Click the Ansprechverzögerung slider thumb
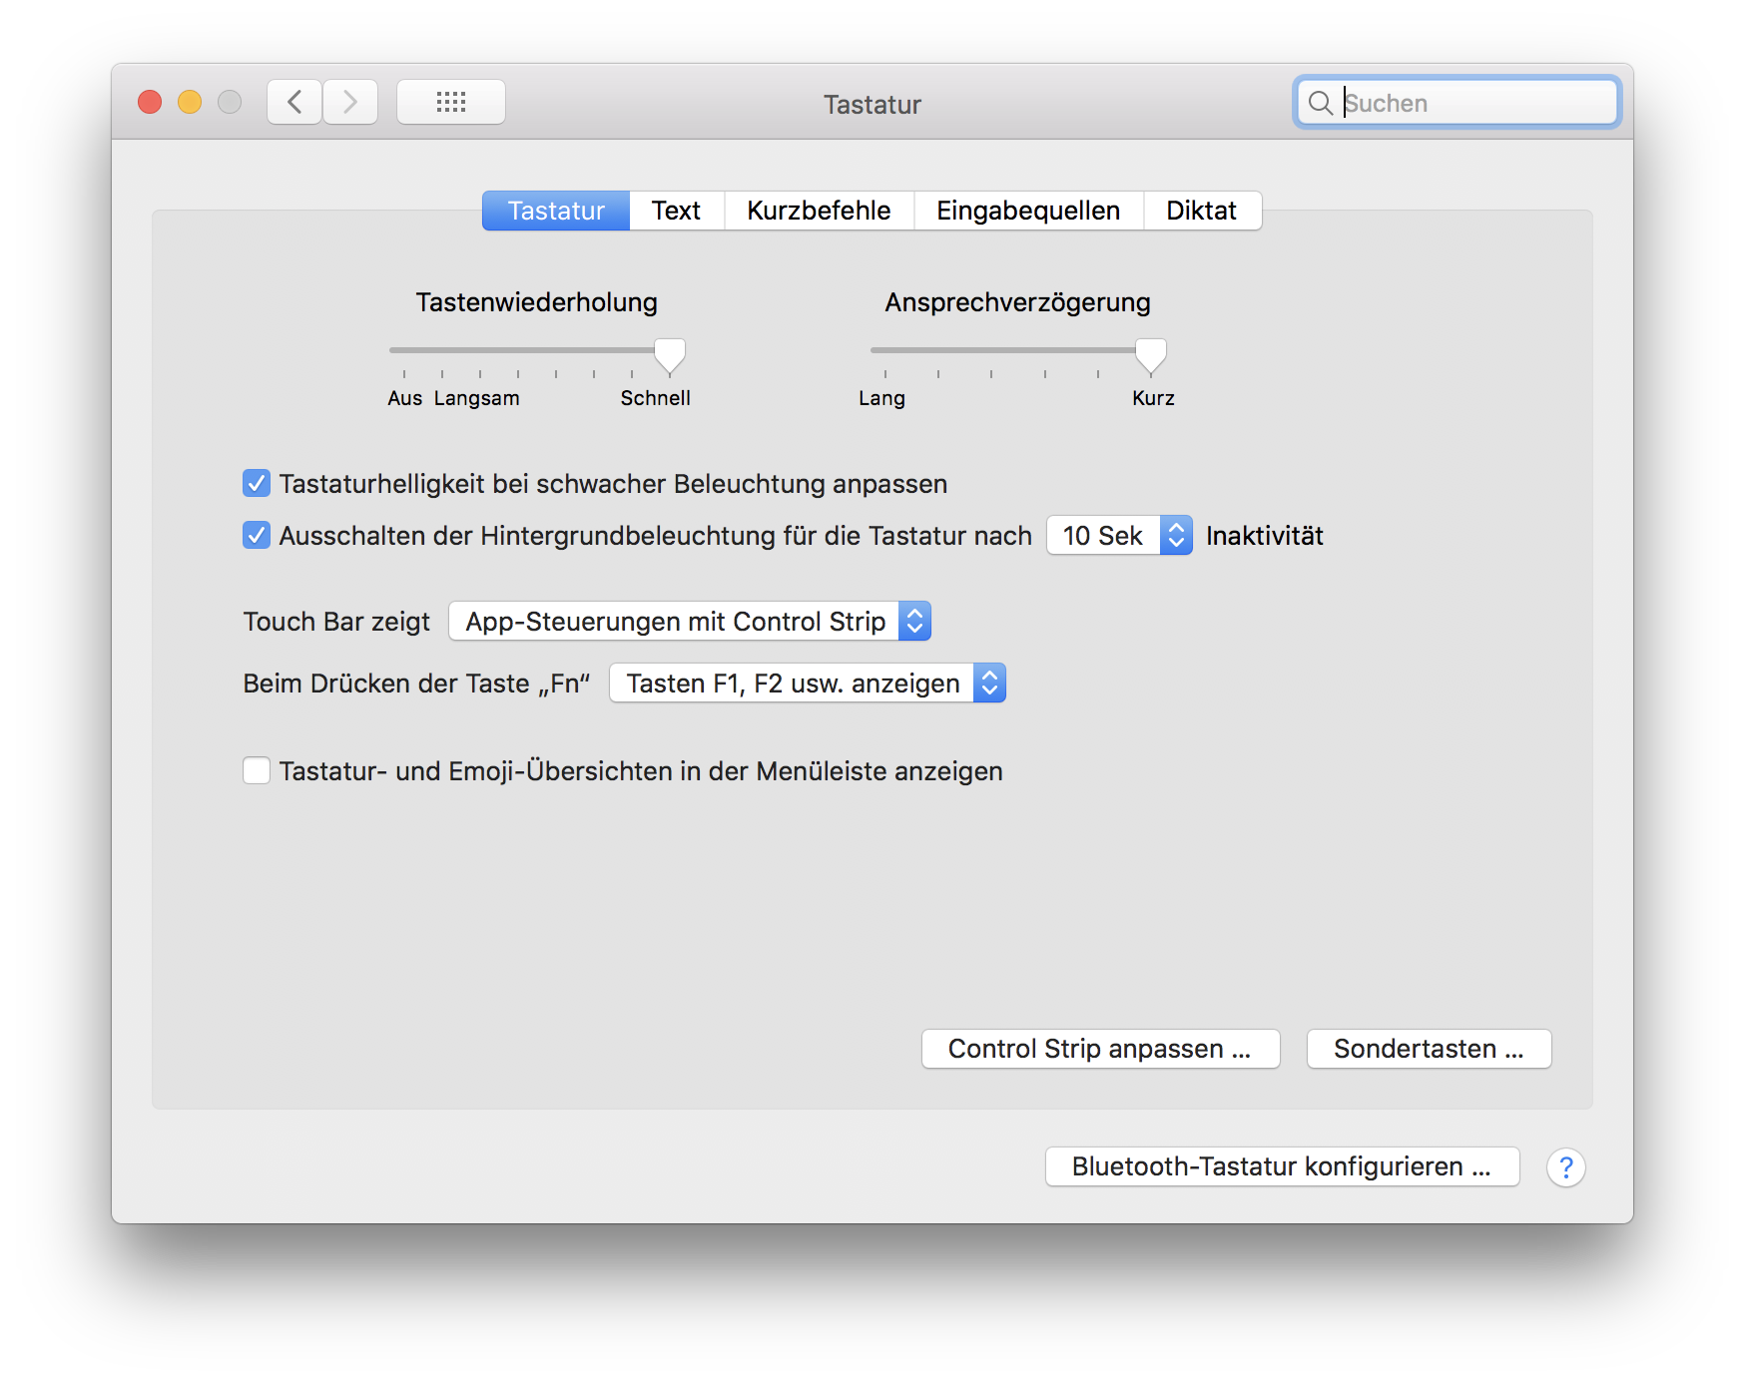The image size is (1745, 1383). tap(1151, 355)
